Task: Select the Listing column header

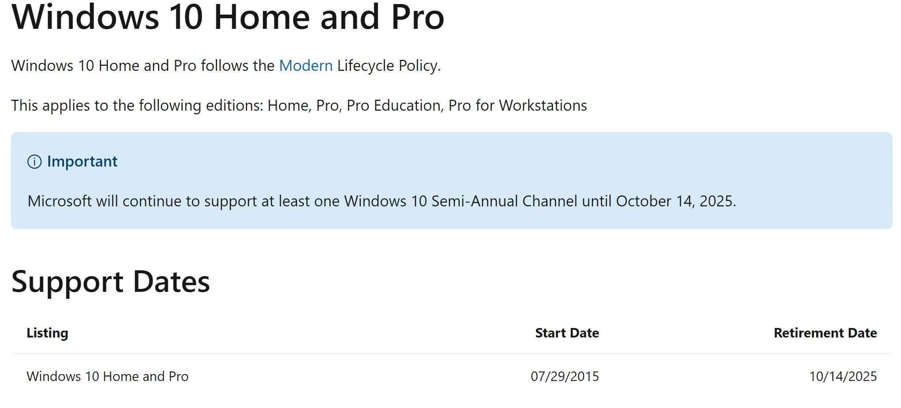Action: [48, 333]
